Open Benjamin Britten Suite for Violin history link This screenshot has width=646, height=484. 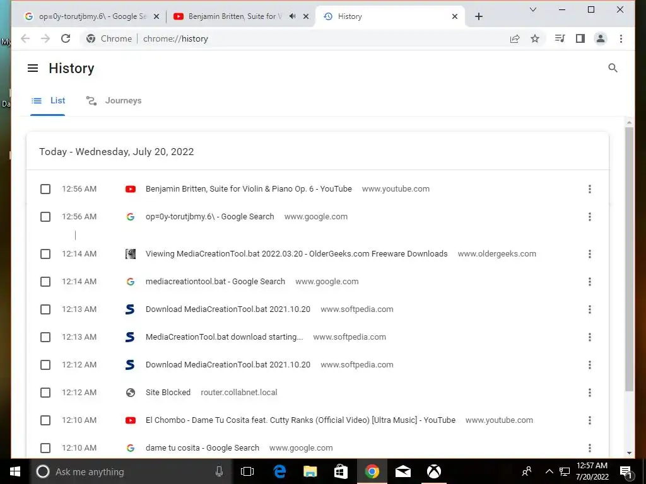click(249, 189)
